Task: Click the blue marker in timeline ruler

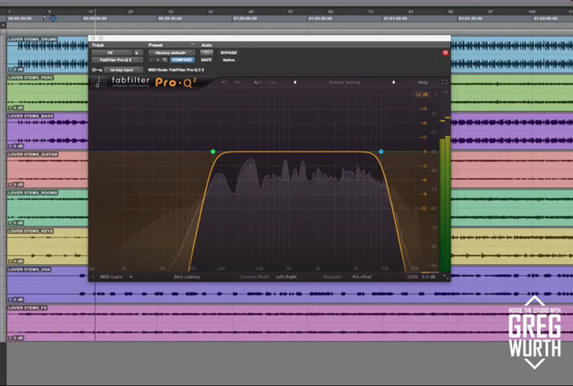Action: tap(53, 18)
